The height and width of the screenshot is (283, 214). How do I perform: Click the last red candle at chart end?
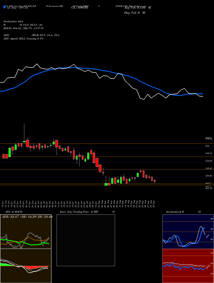[x=155, y=181]
